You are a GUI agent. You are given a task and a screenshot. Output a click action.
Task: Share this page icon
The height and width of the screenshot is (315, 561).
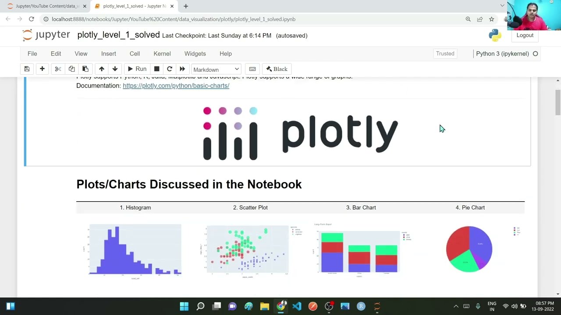(480, 19)
